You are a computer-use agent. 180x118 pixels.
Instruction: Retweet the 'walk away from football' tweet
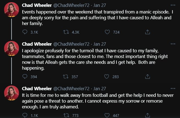pyautogui.click(x=66, y=116)
